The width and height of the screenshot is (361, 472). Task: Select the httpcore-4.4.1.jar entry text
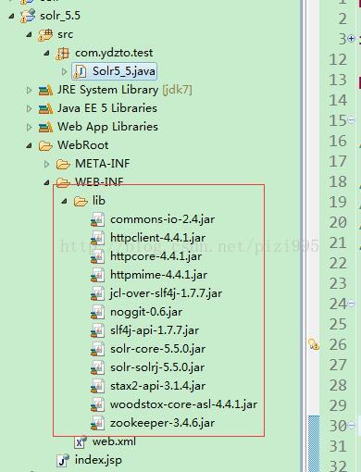pos(156,256)
